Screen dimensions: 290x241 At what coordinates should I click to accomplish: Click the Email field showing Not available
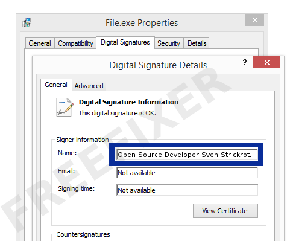click(187, 173)
